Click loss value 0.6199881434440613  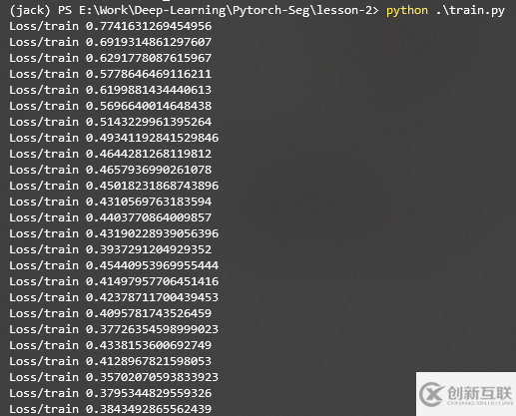tap(149, 90)
